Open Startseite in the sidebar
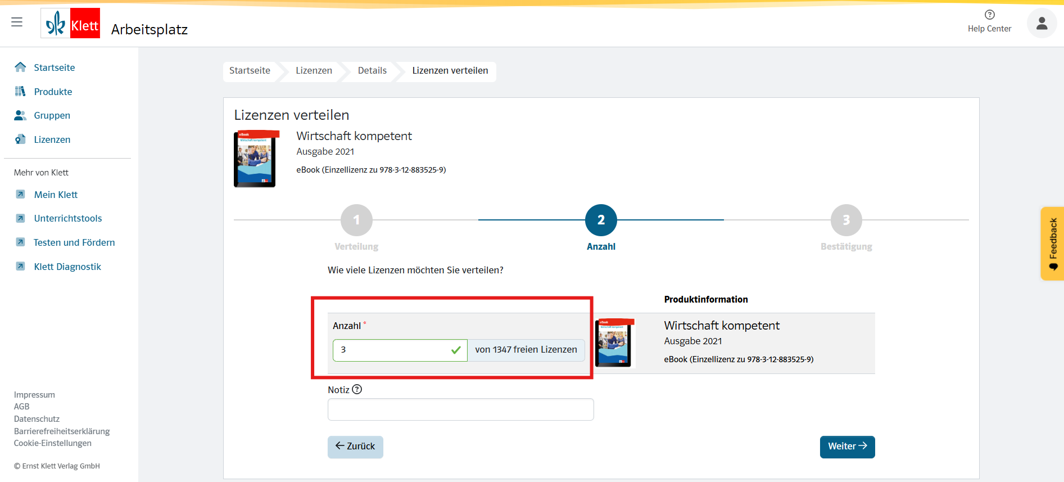1064x482 pixels. 55,67
